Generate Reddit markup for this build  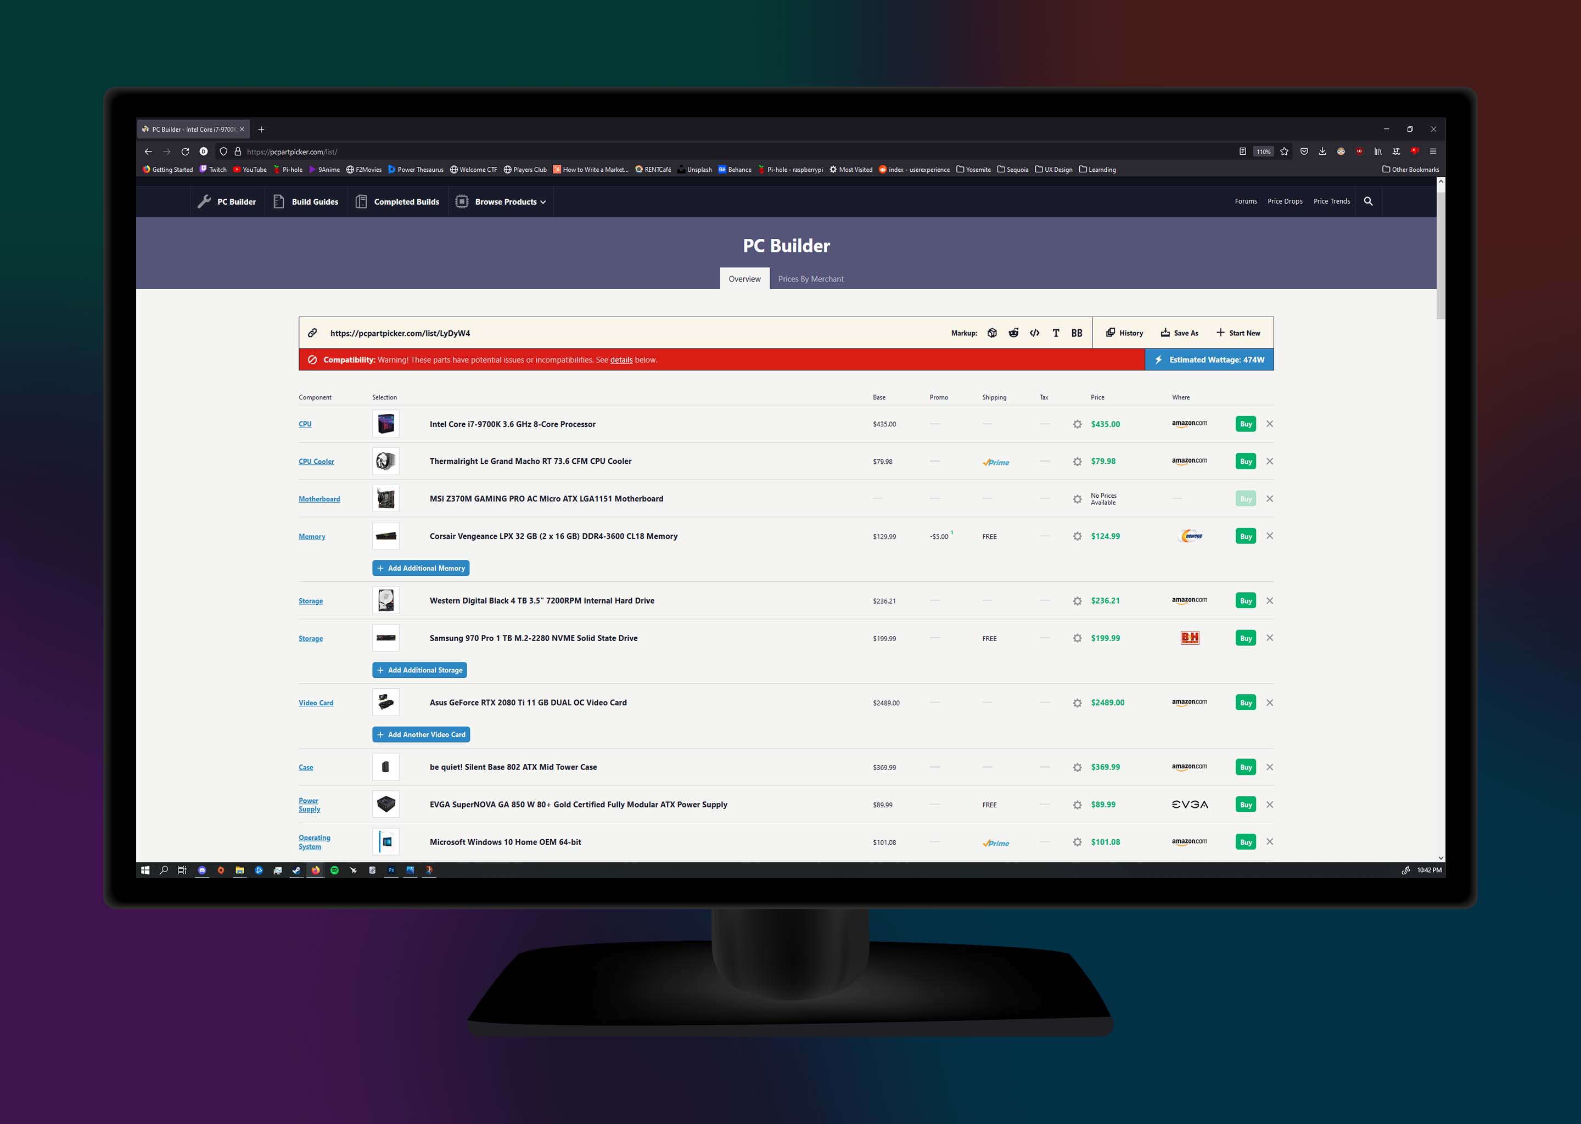1013,333
